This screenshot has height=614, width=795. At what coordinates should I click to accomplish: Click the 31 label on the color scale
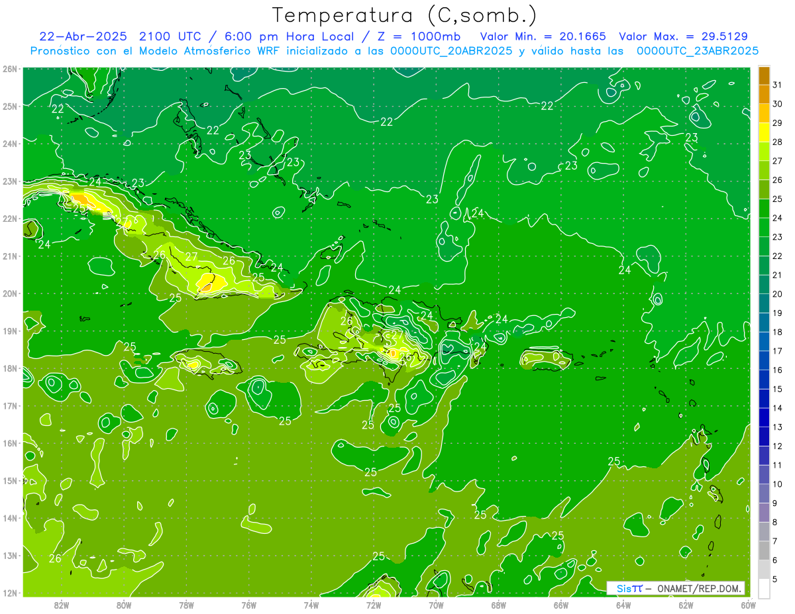click(778, 85)
